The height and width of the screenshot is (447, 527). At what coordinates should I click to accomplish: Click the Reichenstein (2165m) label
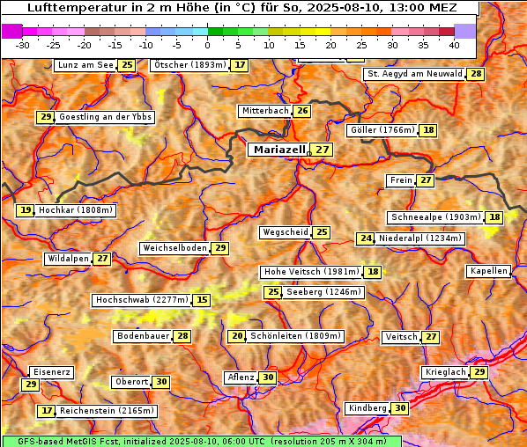pyautogui.click(x=107, y=411)
